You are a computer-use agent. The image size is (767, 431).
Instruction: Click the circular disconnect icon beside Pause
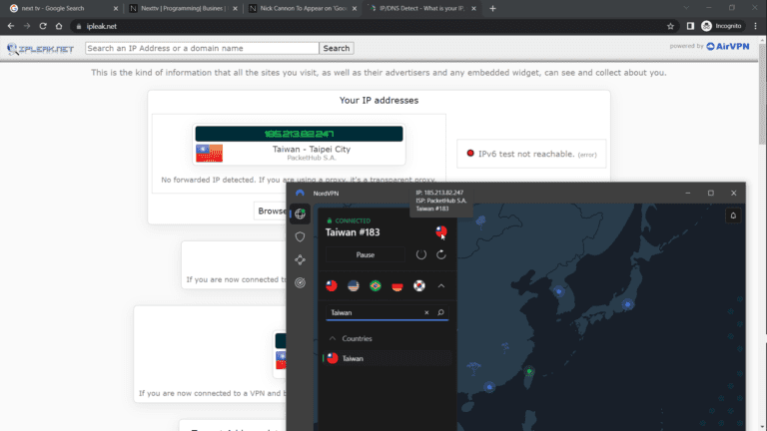(x=420, y=254)
